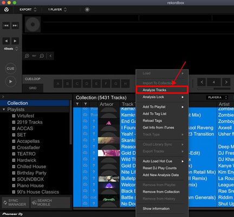Click the sidebar vertical scrollbar
The image size is (234, 217).
coord(70,123)
